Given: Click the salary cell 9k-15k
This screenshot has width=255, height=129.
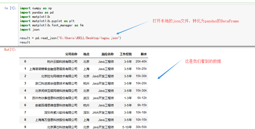Looking at the screenshot, I should tap(142, 105).
